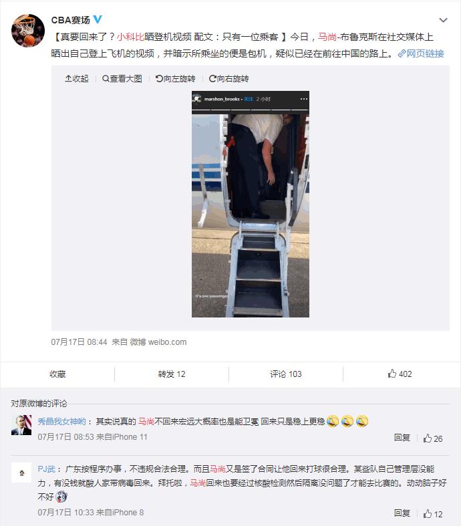Like PJ武's comment with 12 likes
The image size is (461, 526).
click(x=433, y=514)
